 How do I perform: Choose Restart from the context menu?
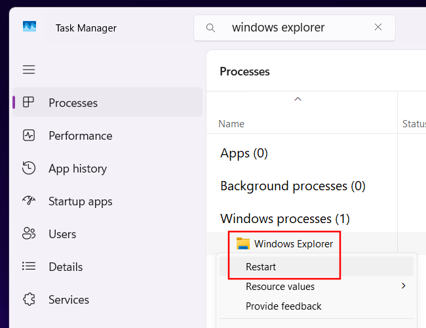[x=317, y=266]
